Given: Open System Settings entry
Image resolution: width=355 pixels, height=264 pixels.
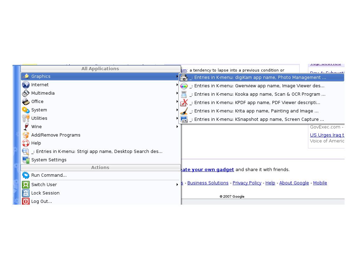Looking at the screenshot, I should pos(49,160).
